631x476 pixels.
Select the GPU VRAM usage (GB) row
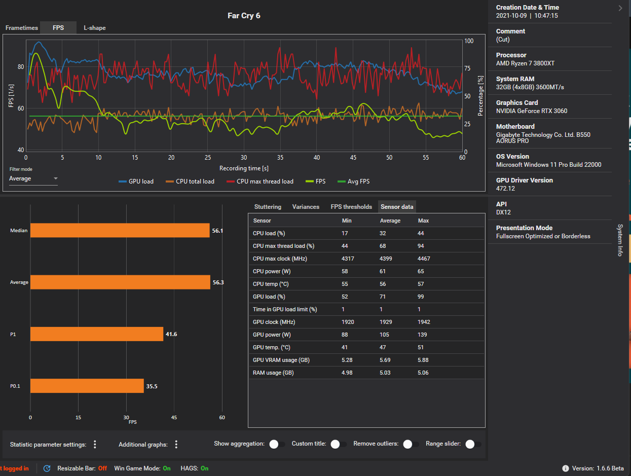click(x=366, y=360)
